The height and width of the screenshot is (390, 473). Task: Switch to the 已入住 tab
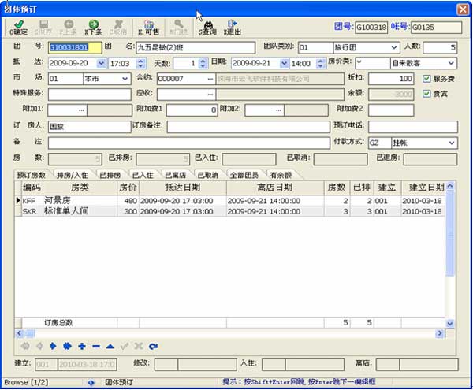(x=143, y=175)
